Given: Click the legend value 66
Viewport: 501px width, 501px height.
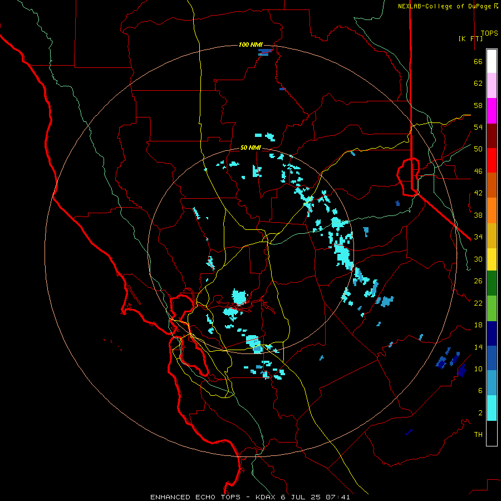Looking at the screenshot, I should 478,62.
